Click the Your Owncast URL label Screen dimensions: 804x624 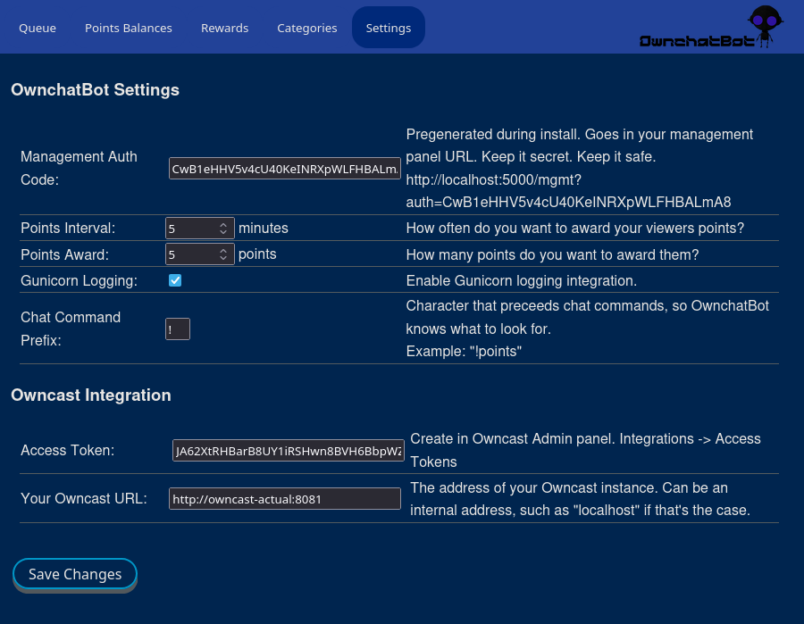tap(84, 498)
